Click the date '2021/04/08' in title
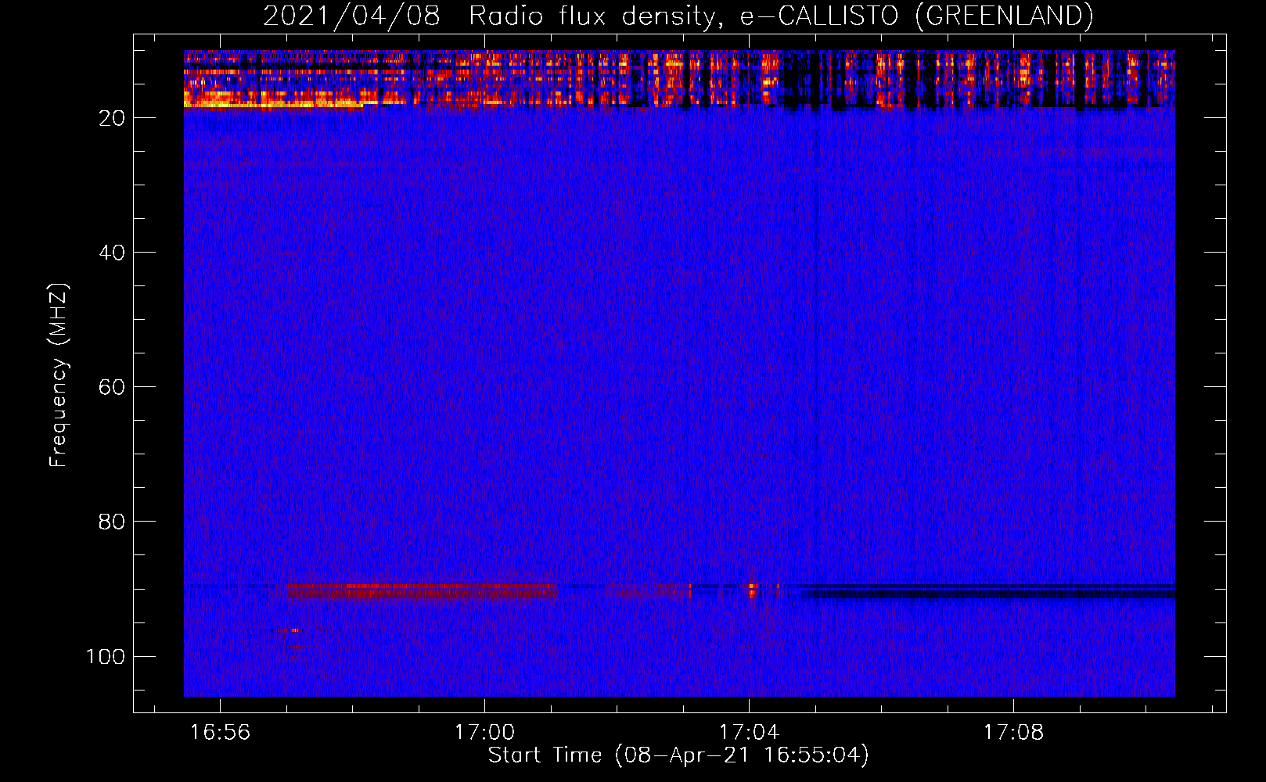The image size is (1266, 782). click(x=351, y=16)
